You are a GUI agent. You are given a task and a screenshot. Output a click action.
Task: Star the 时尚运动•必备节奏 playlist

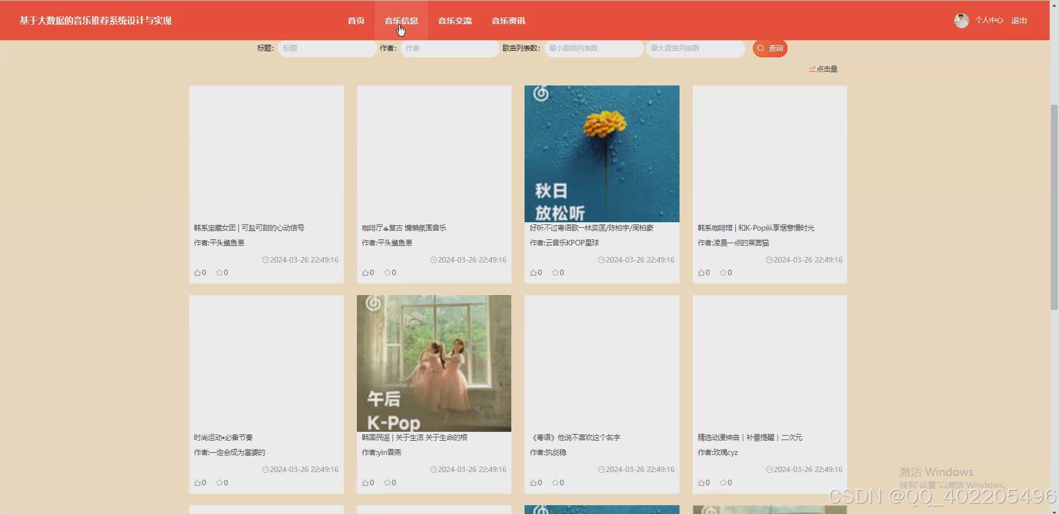coord(222,483)
